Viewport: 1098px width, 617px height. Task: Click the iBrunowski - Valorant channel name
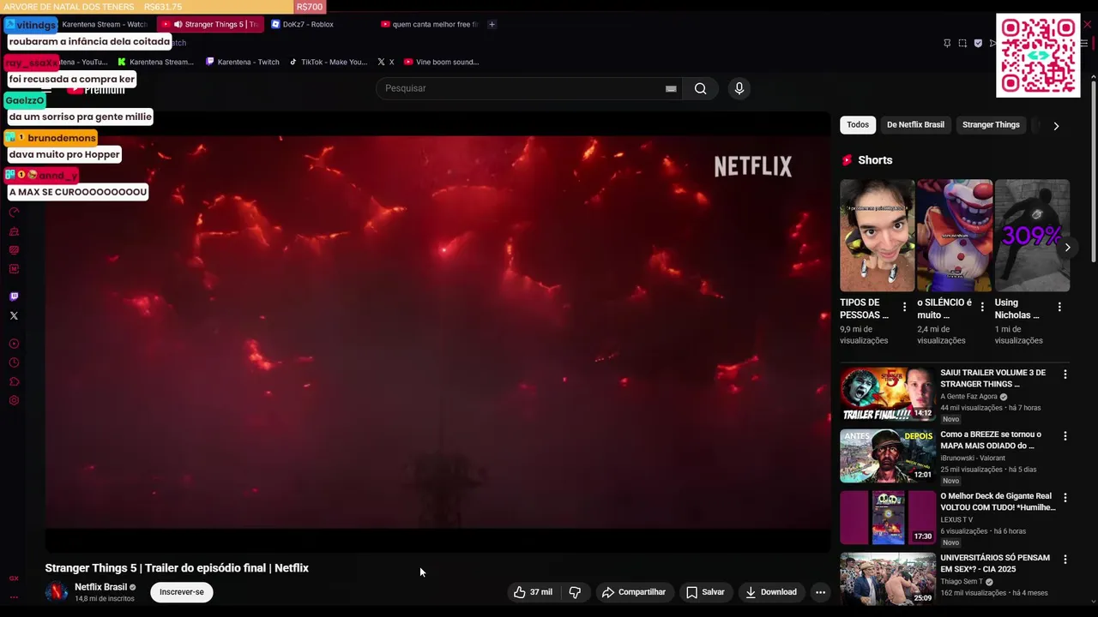click(x=973, y=458)
